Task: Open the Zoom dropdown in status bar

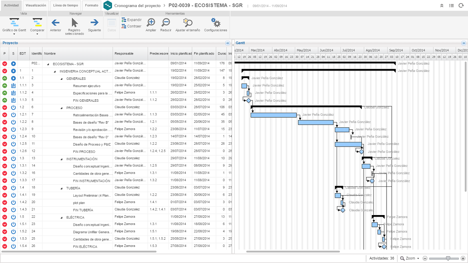Action: pyautogui.click(x=410, y=258)
